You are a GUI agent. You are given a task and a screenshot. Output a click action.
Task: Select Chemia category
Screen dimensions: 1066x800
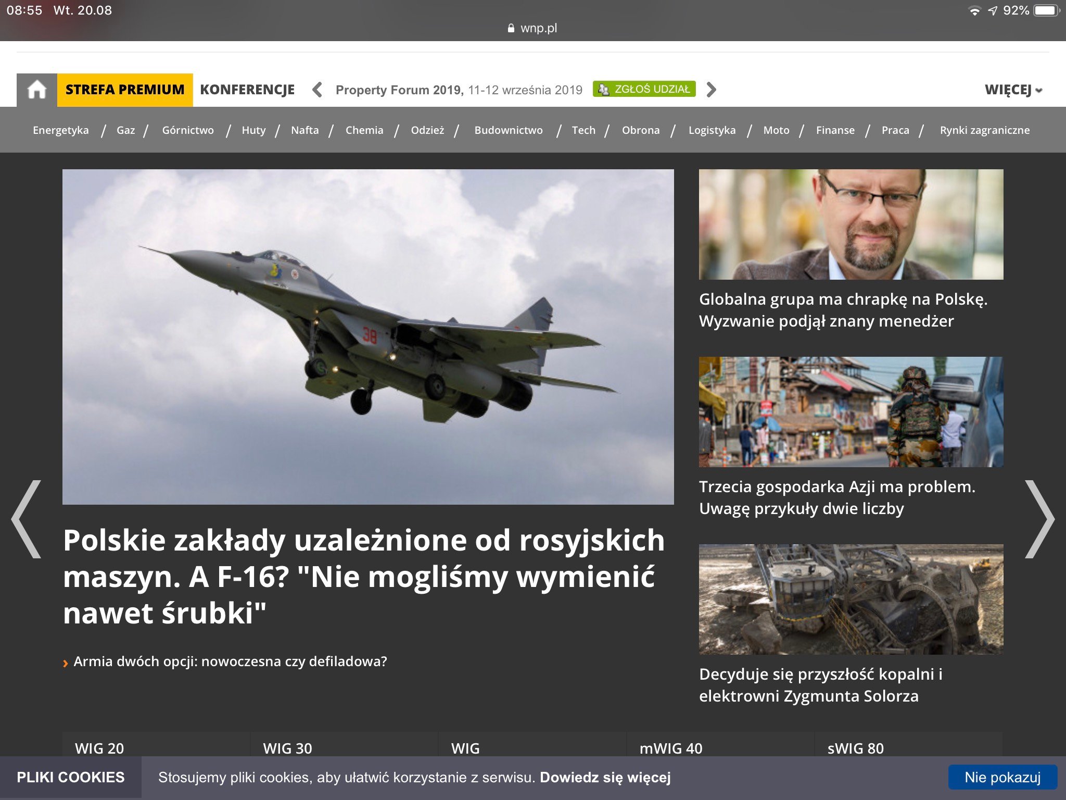[364, 130]
